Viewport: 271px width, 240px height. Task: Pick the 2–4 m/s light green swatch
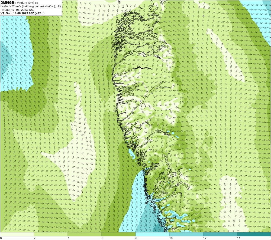(51, 234)
